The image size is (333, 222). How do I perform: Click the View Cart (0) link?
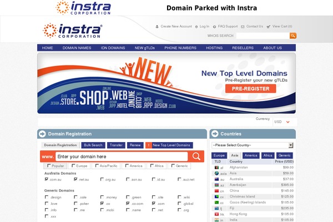282,26
